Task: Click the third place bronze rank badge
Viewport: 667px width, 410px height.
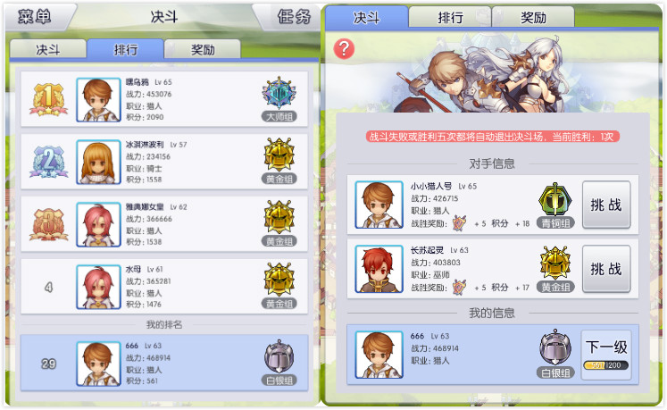Action: tap(48, 224)
